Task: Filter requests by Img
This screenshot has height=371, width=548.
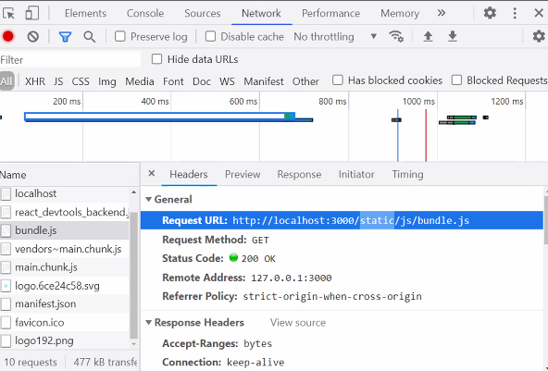Action: coord(107,81)
